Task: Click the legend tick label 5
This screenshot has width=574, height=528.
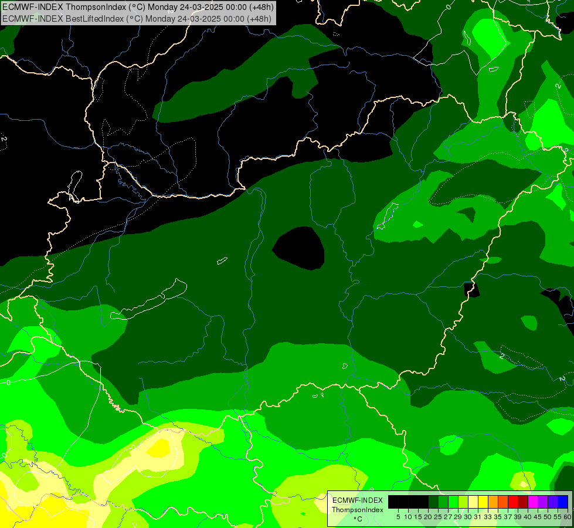Action: (x=398, y=517)
